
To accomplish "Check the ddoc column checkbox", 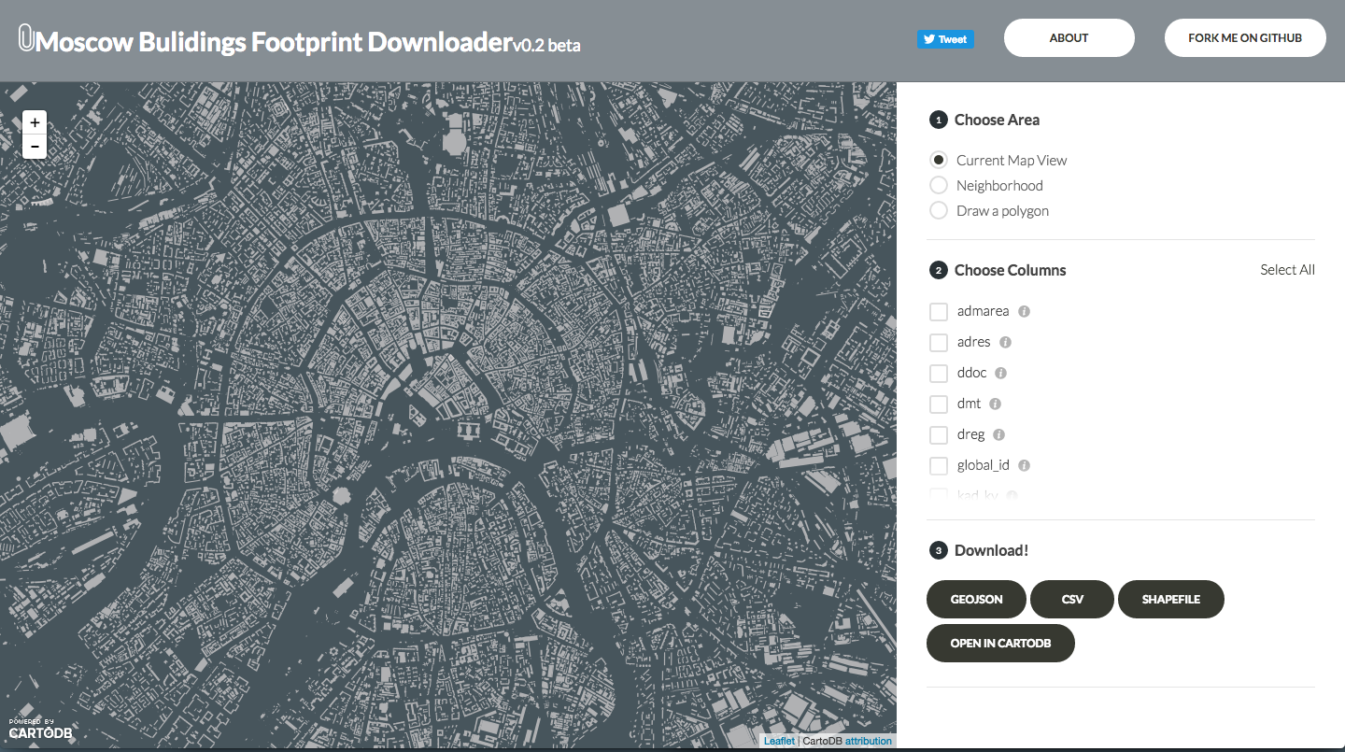I will pos(939,373).
